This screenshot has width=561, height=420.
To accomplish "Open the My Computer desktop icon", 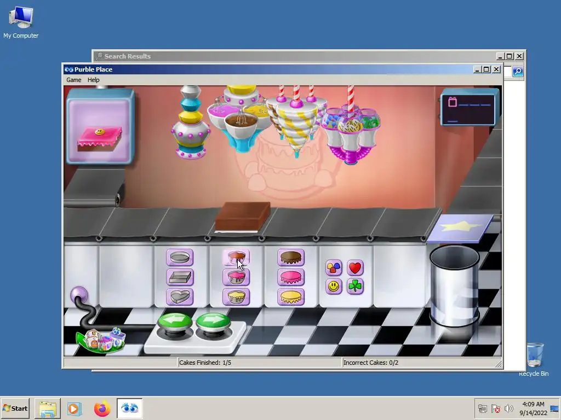I will [x=21, y=22].
